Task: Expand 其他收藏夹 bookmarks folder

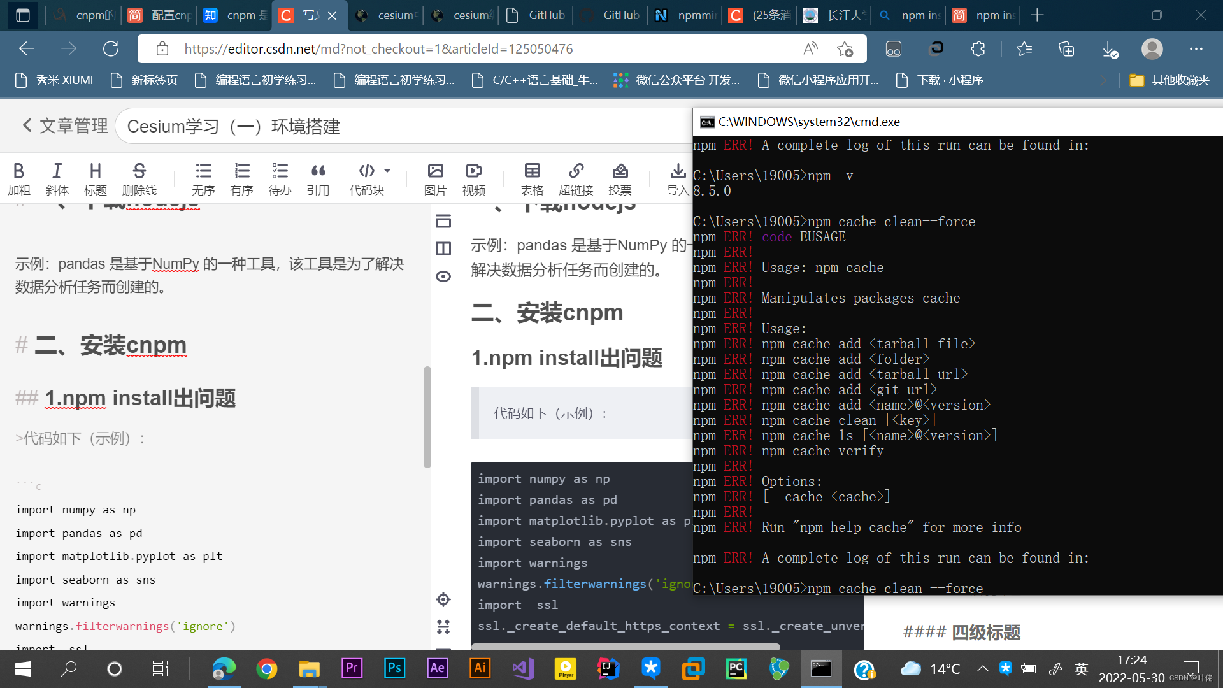Action: 1170,80
